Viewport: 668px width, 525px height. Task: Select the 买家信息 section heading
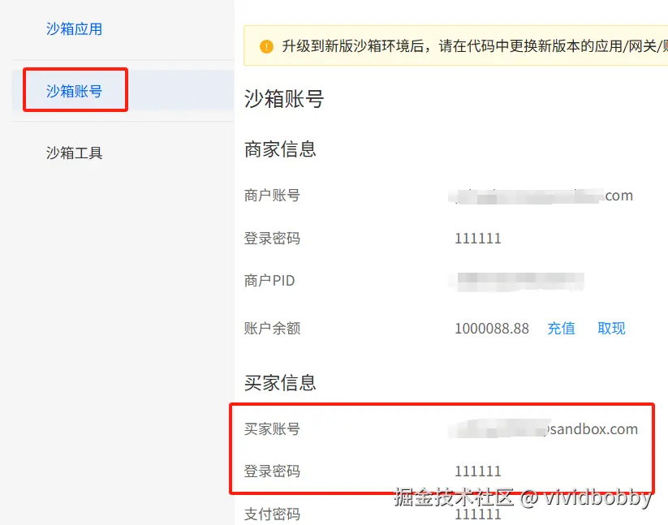click(278, 382)
